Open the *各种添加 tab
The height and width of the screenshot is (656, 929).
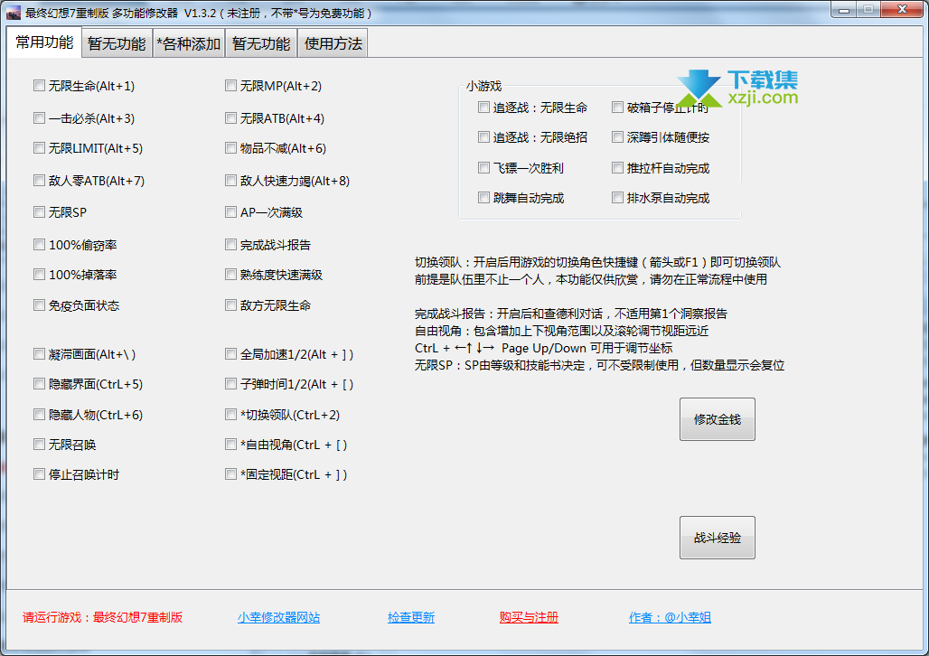point(188,44)
